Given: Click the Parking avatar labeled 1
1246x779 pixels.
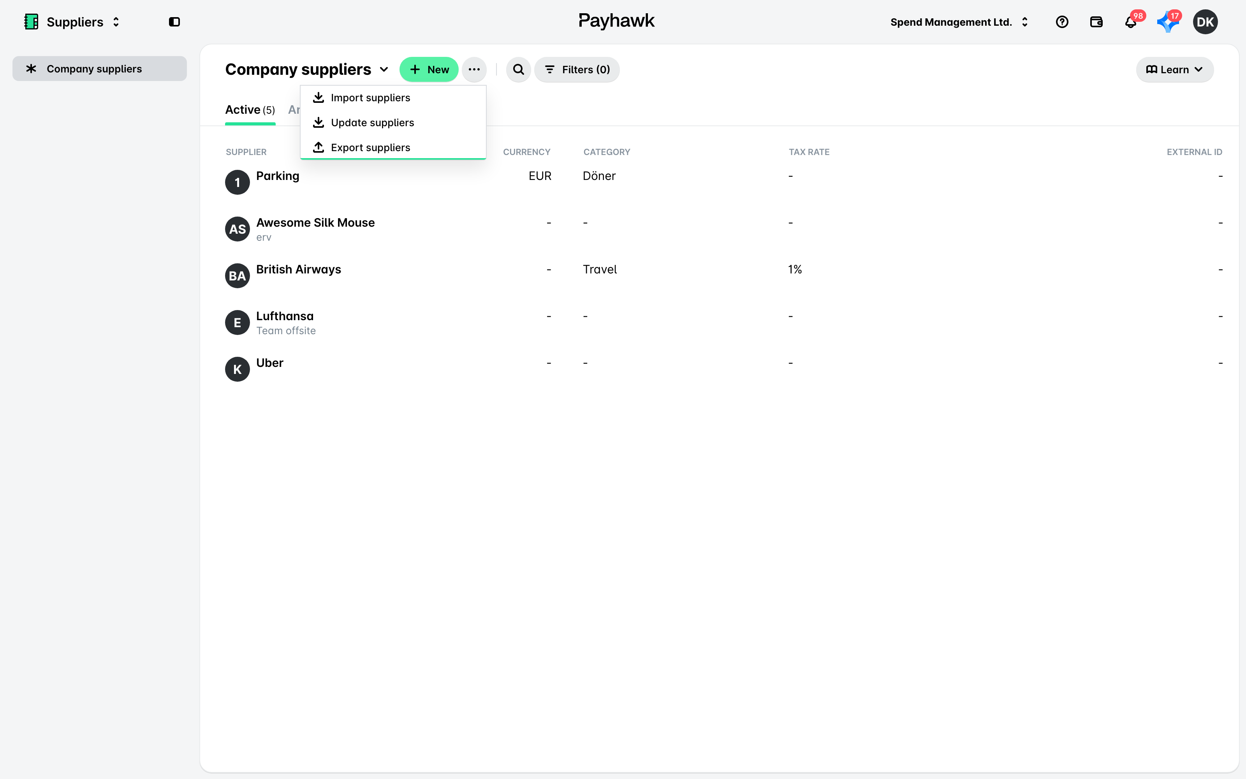Looking at the screenshot, I should point(238,182).
